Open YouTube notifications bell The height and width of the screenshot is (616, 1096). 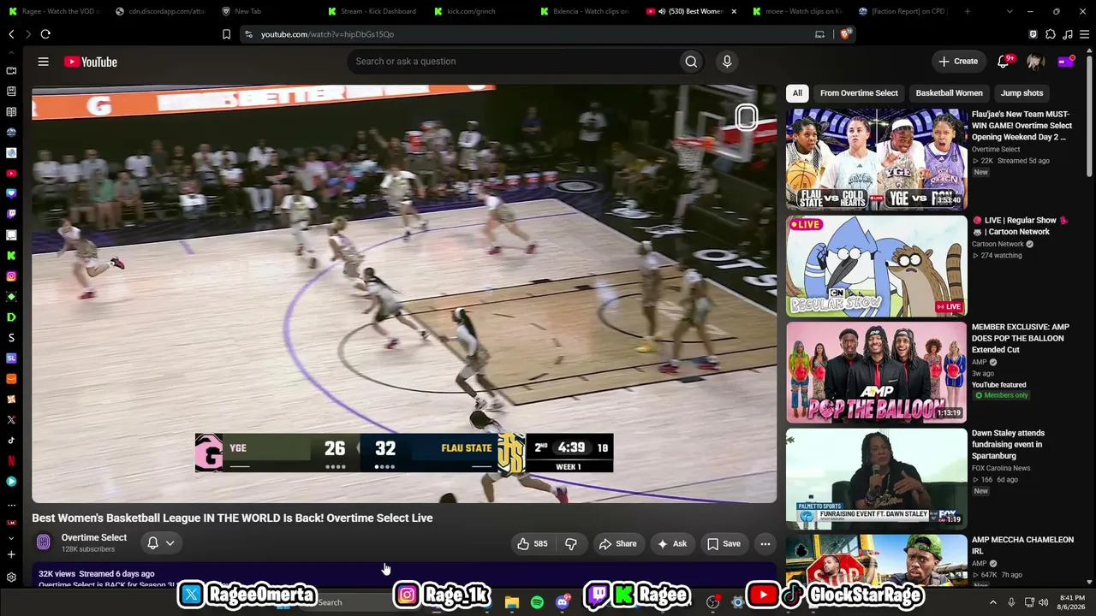click(x=1003, y=62)
